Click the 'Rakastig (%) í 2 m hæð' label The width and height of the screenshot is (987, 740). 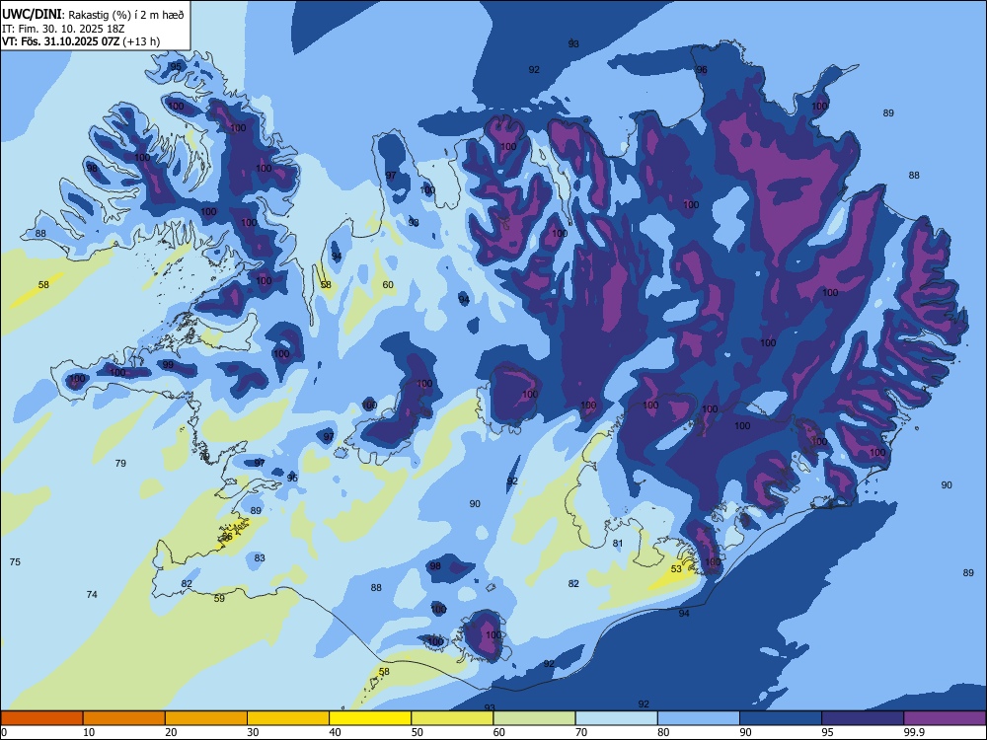tap(126, 15)
